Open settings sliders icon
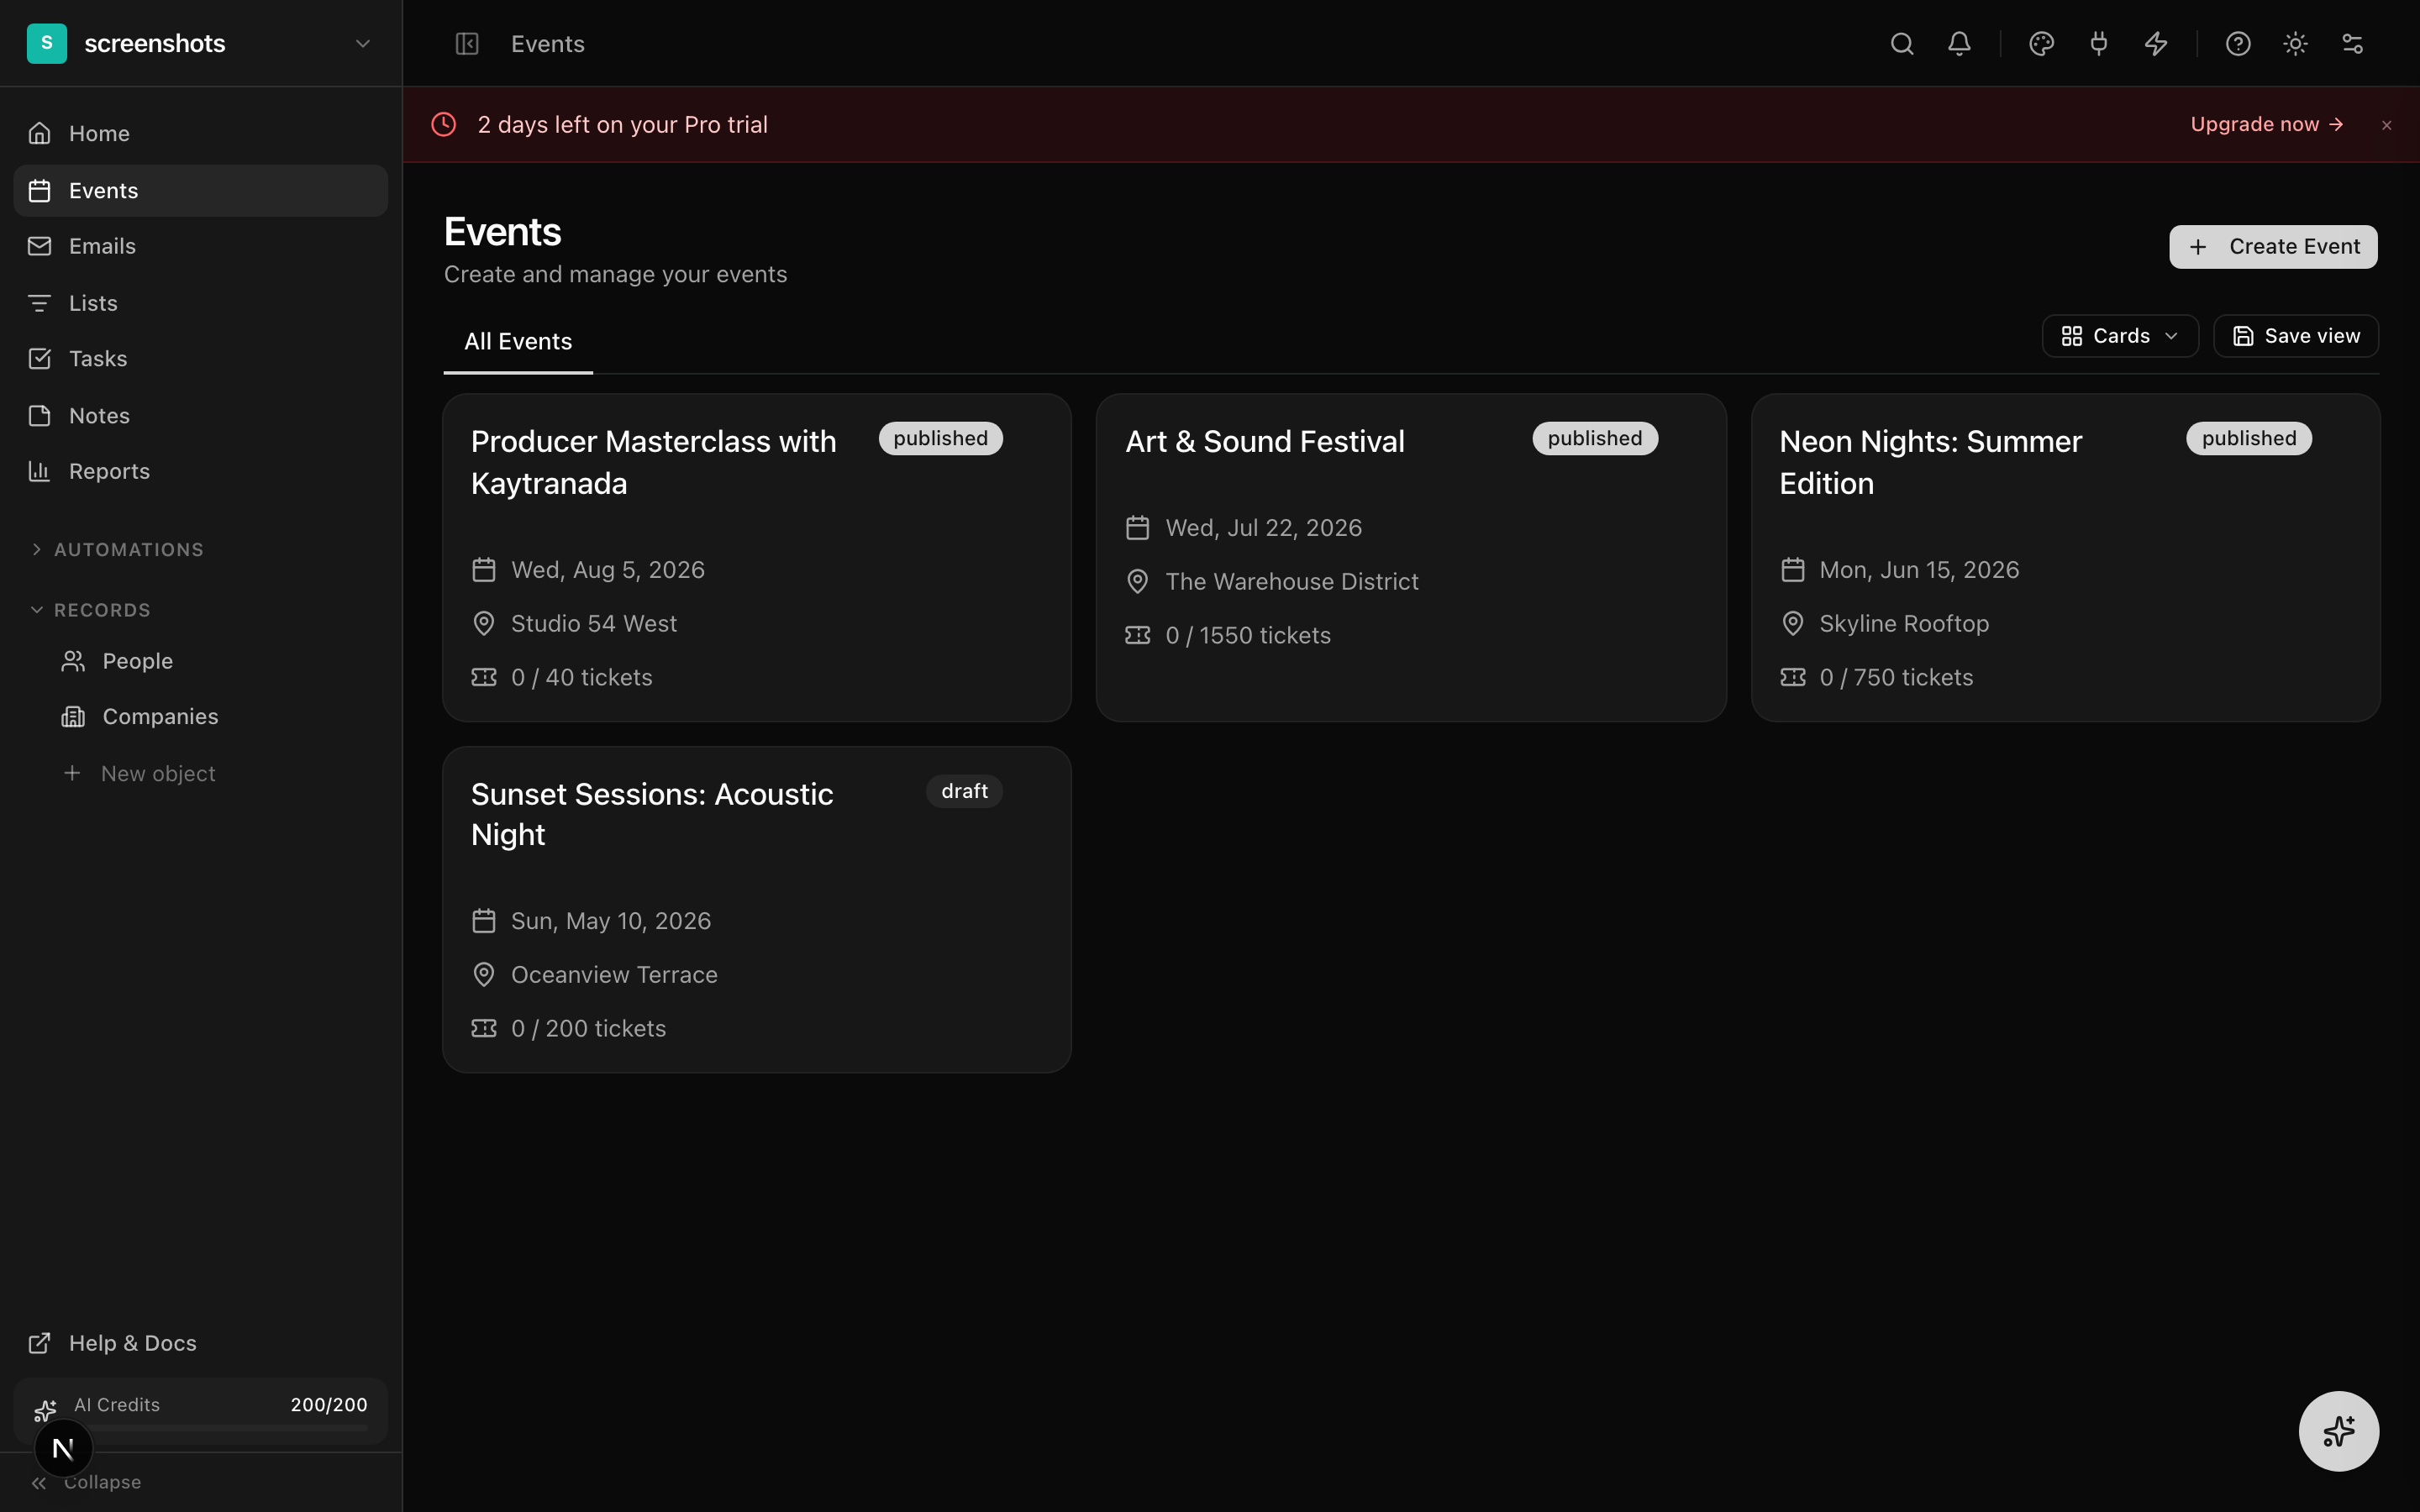The image size is (2420, 1512). (2352, 44)
